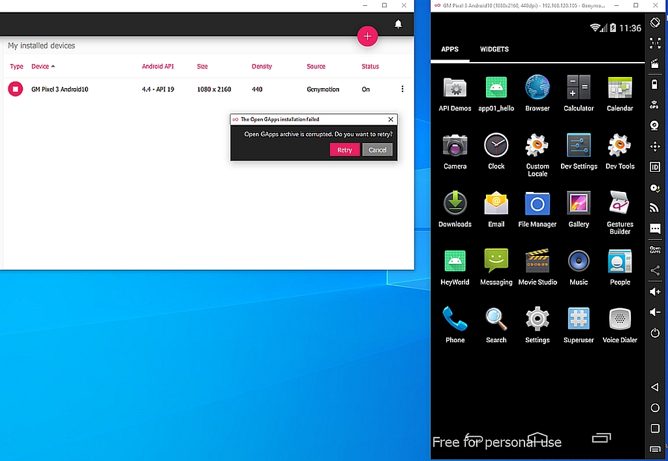This screenshot has width=668, height=461.
Task: Select the GM Pixel 3 Android10 device name
Action: point(59,89)
